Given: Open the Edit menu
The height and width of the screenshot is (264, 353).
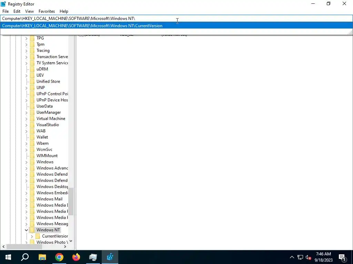Looking at the screenshot, I should [x=17, y=11].
